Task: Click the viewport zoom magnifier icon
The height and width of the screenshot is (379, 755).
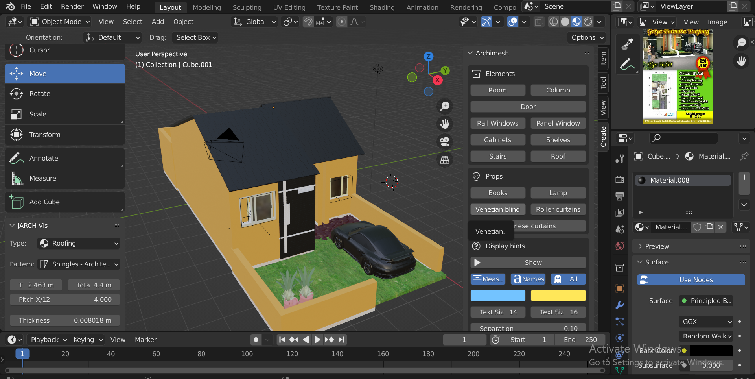Action: [445, 106]
